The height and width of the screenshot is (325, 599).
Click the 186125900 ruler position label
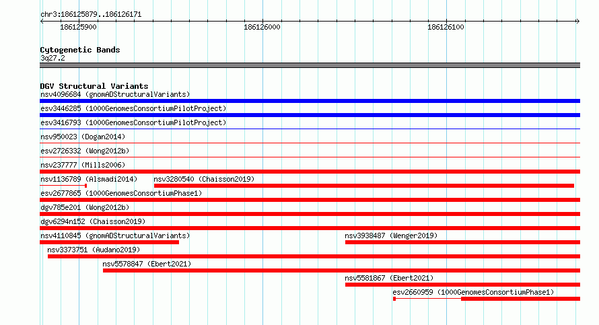click(x=78, y=27)
